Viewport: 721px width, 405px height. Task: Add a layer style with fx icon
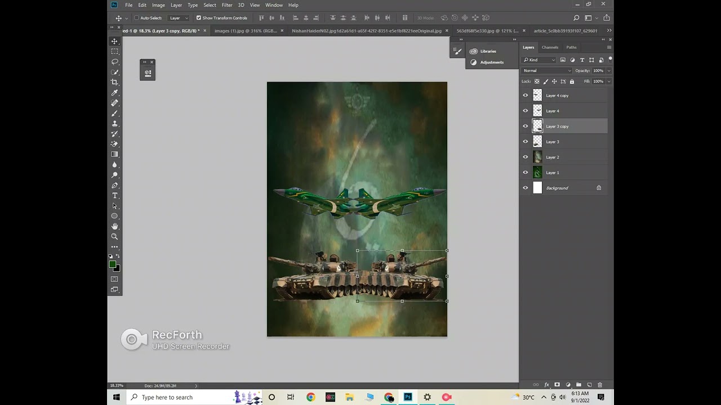click(x=546, y=385)
